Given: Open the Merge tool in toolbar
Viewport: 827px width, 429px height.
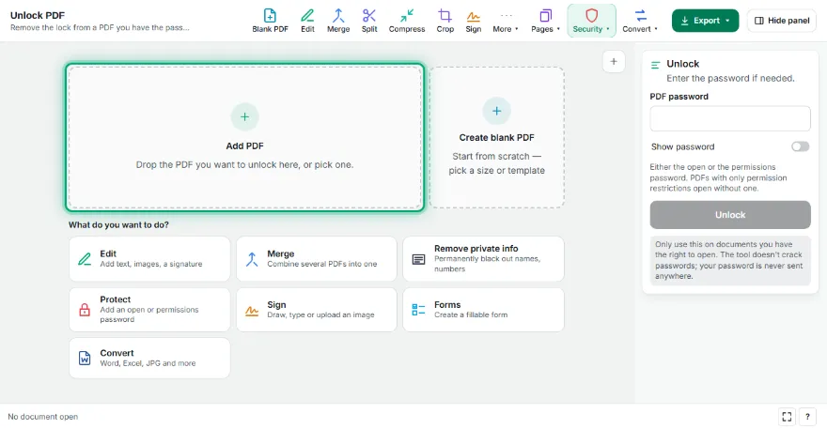Looking at the screenshot, I should point(338,21).
